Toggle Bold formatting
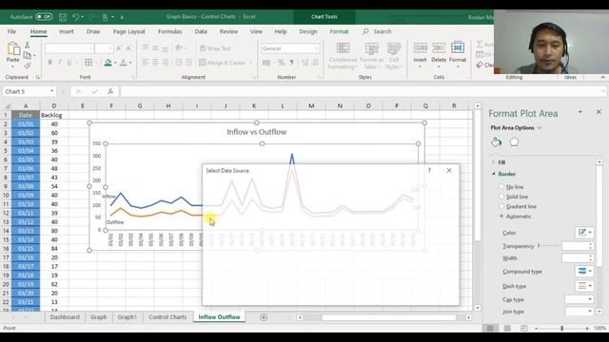Image resolution: width=609 pixels, height=342 pixels. click(x=49, y=63)
